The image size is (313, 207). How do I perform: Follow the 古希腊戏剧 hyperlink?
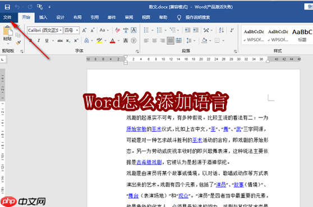pos(149,162)
